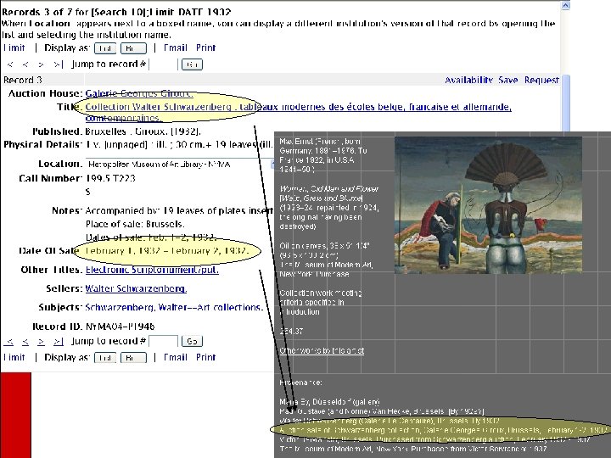
Task: Go to first record using bottom navigation arrow
Action: click(x=9, y=342)
